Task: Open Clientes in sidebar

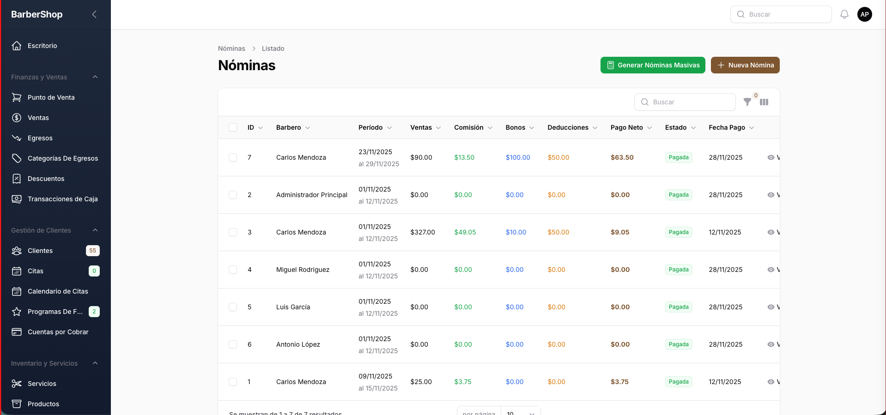Action: [x=55, y=251]
